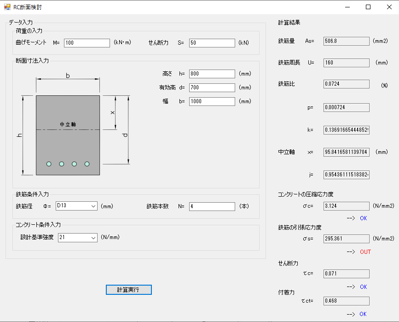Click the p= 0.000724 result field
399x322 pixels.
pyautogui.click(x=347, y=107)
